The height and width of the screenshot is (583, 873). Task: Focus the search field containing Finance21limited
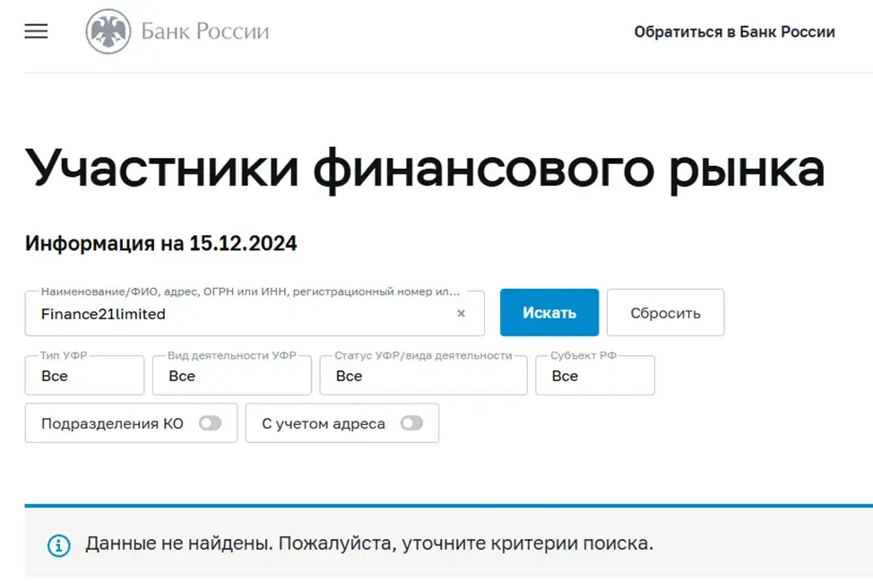(x=255, y=313)
